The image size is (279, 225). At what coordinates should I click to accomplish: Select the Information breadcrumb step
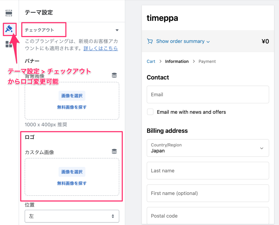pos(177,61)
